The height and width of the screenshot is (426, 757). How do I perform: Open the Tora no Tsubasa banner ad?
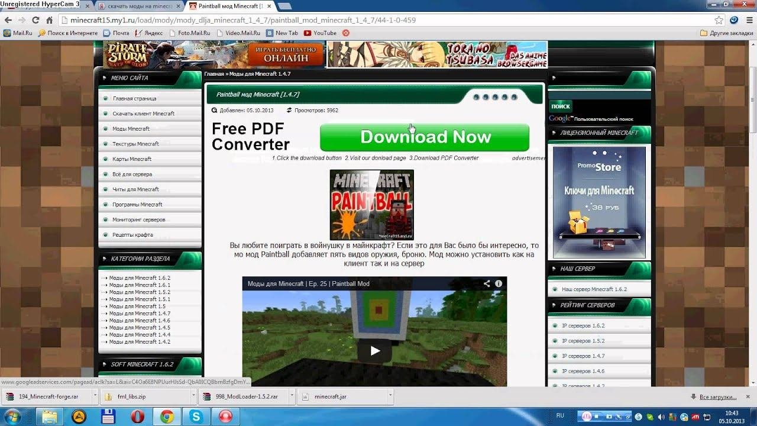coord(438,54)
